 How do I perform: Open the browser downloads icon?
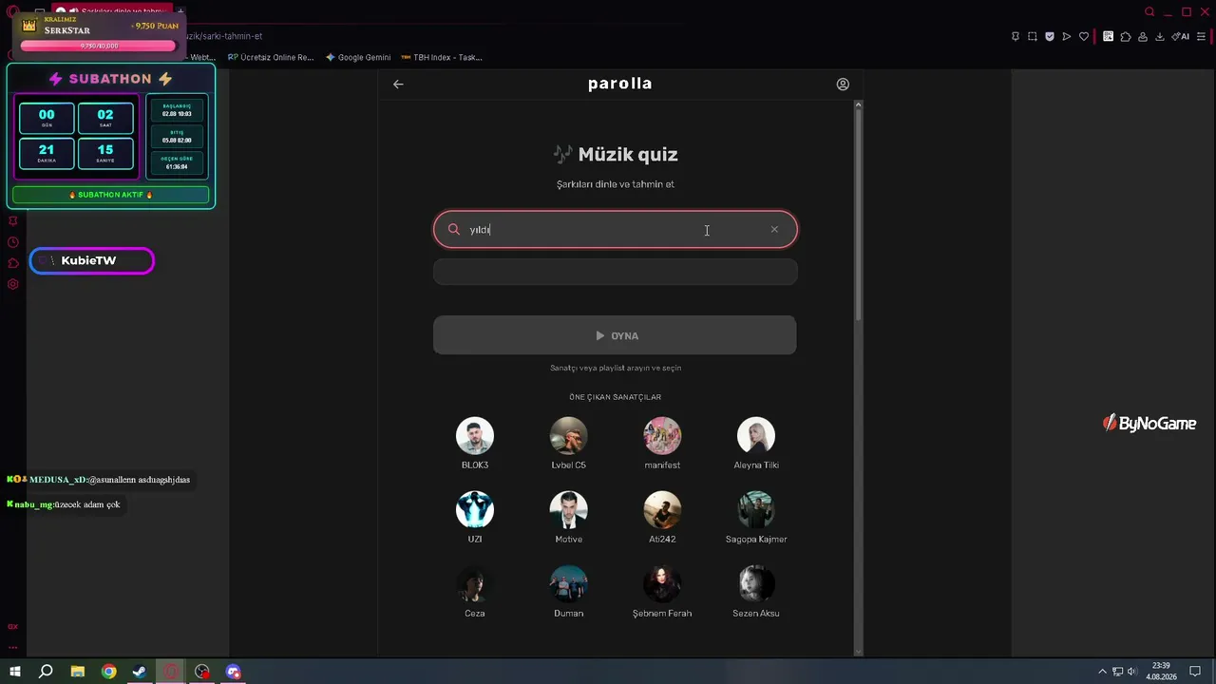click(1159, 36)
